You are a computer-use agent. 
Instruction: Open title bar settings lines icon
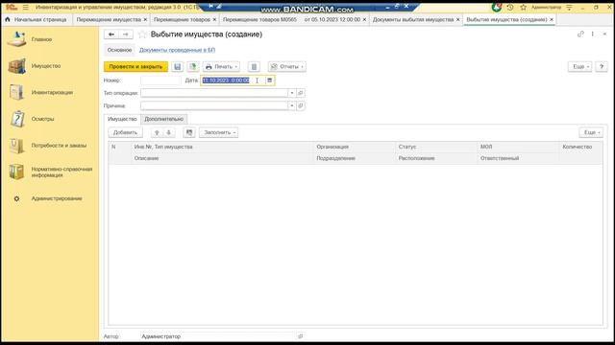coord(569,7)
